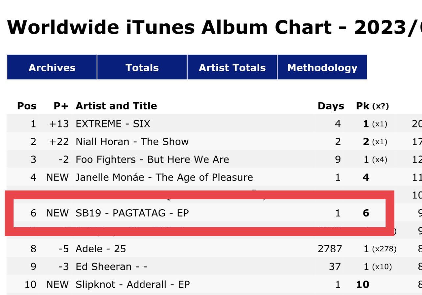
Task: Click the Ed Sheeran album entry
Action: pyautogui.click(x=111, y=266)
